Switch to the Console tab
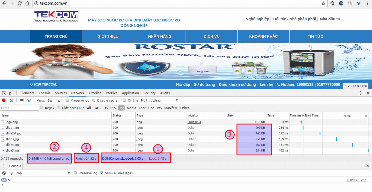 pyautogui.click(x=45, y=93)
